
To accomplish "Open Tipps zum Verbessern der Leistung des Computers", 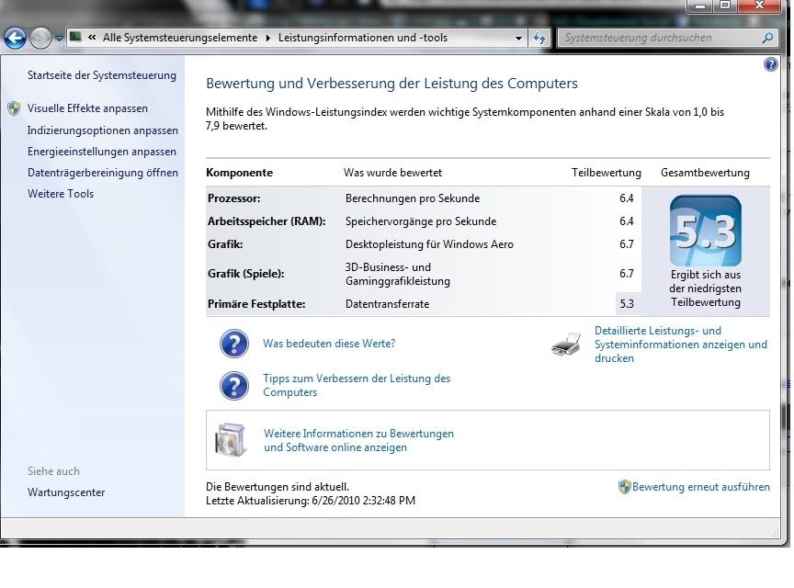I will [357, 386].
